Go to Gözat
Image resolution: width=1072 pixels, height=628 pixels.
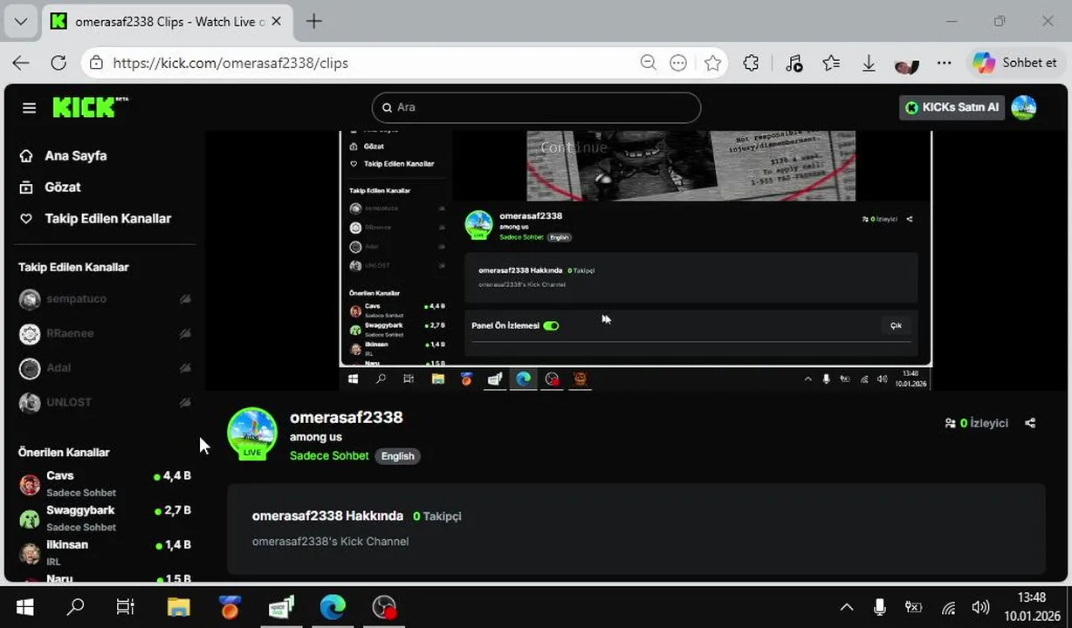point(63,188)
